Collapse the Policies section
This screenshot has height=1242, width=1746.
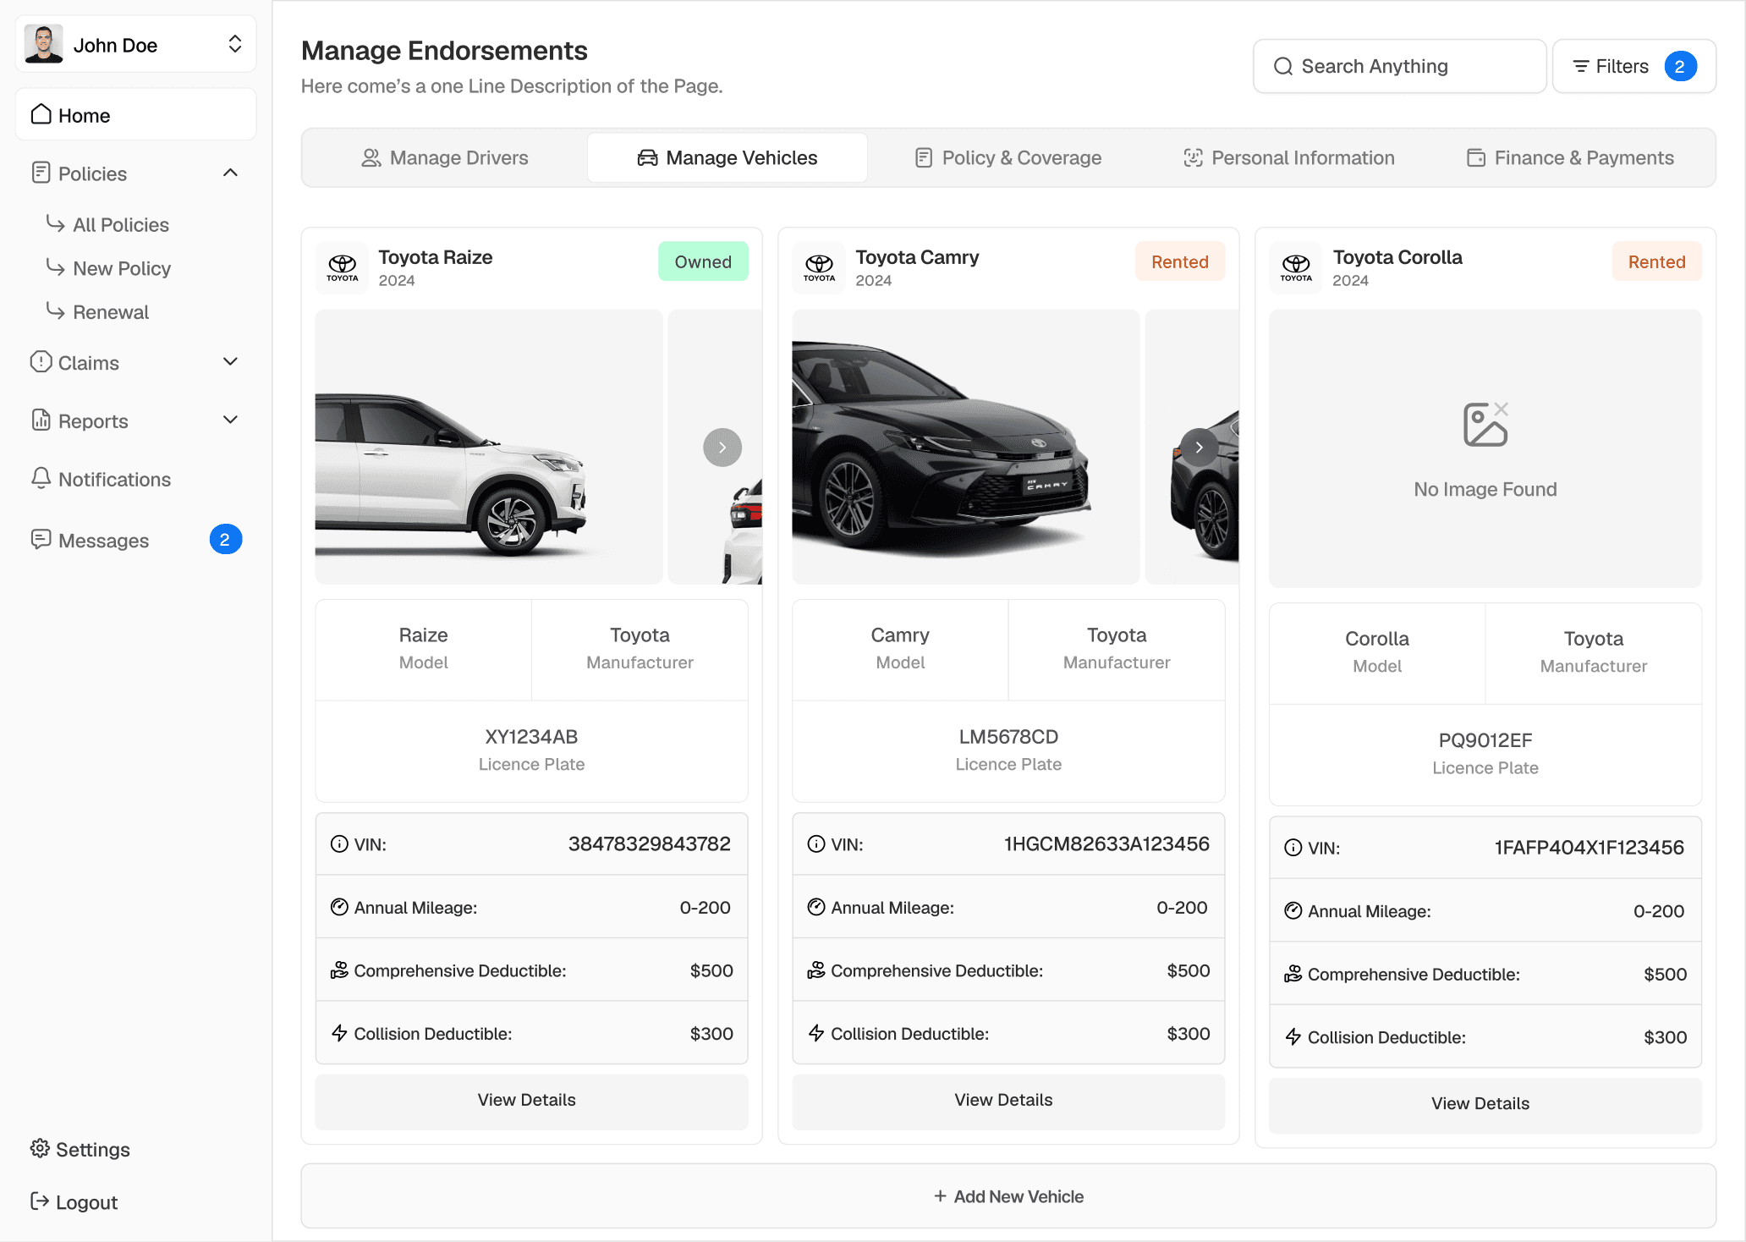tap(230, 173)
